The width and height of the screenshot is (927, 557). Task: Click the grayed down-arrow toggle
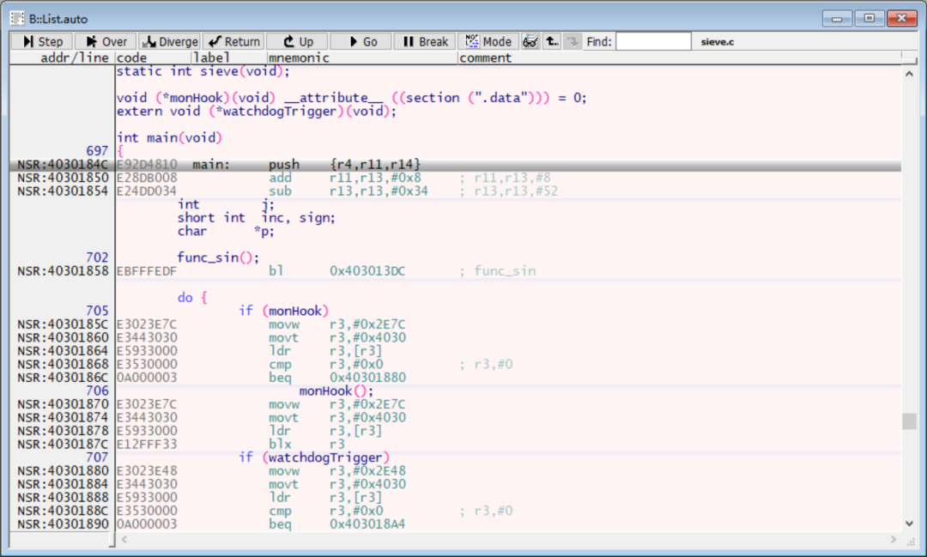(571, 40)
